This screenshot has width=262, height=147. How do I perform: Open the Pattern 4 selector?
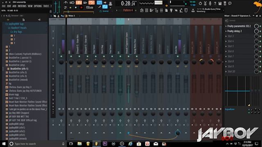(128, 10)
